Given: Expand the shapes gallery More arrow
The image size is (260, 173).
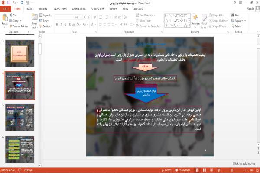Looking at the screenshot, I should [189, 26].
